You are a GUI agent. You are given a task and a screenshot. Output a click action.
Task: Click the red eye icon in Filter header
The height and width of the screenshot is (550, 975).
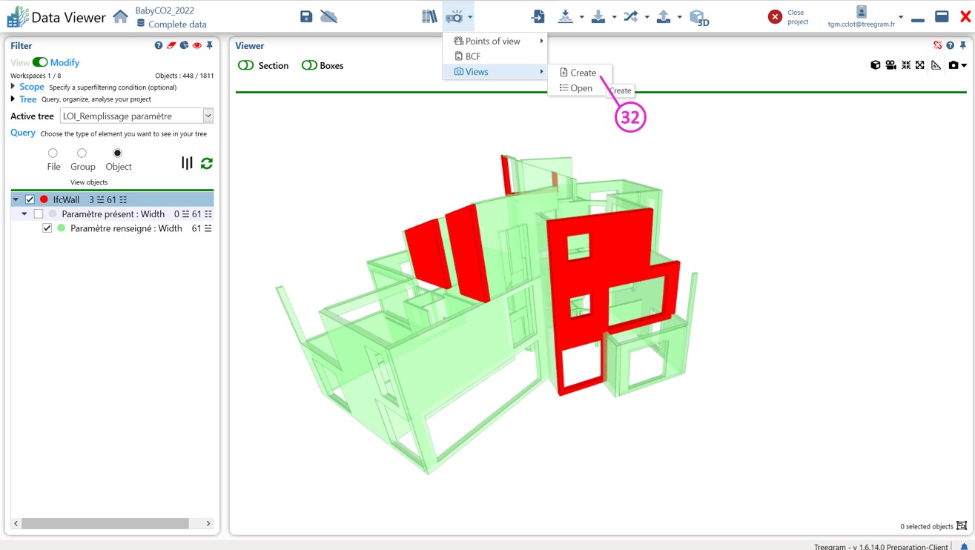tap(197, 46)
